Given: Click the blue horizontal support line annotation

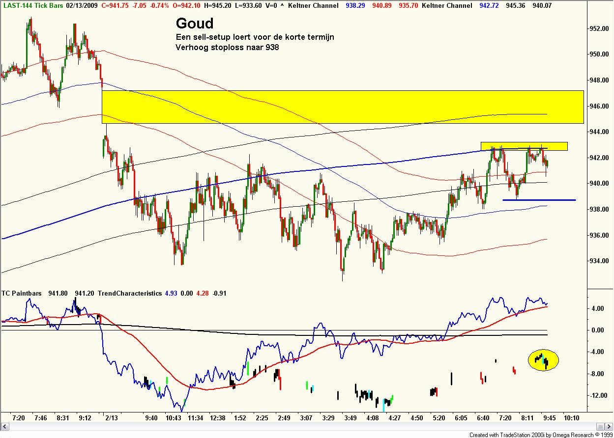Looking at the screenshot, I should (538, 200).
